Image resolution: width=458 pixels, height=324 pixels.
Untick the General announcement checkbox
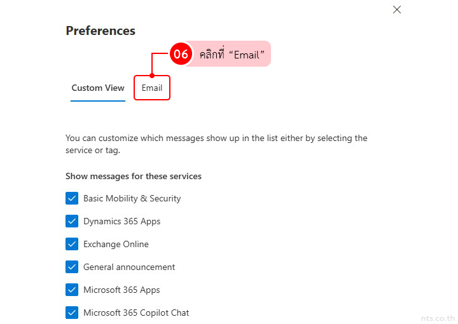coord(72,267)
